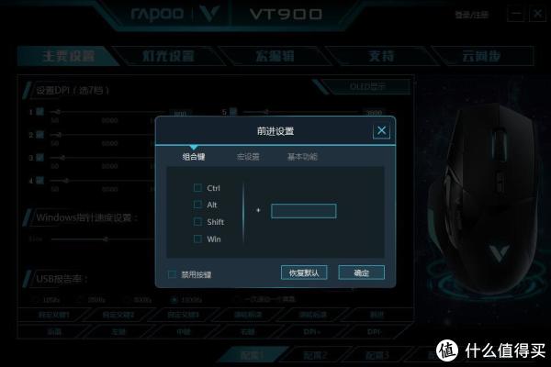Switch to the 宏设置 tab
This screenshot has height=367, width=551.
pyautogui.click(x=248, y=157)
